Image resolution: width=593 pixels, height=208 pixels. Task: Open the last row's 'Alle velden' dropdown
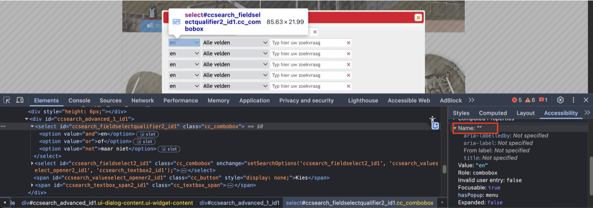[x=235, y=86]
